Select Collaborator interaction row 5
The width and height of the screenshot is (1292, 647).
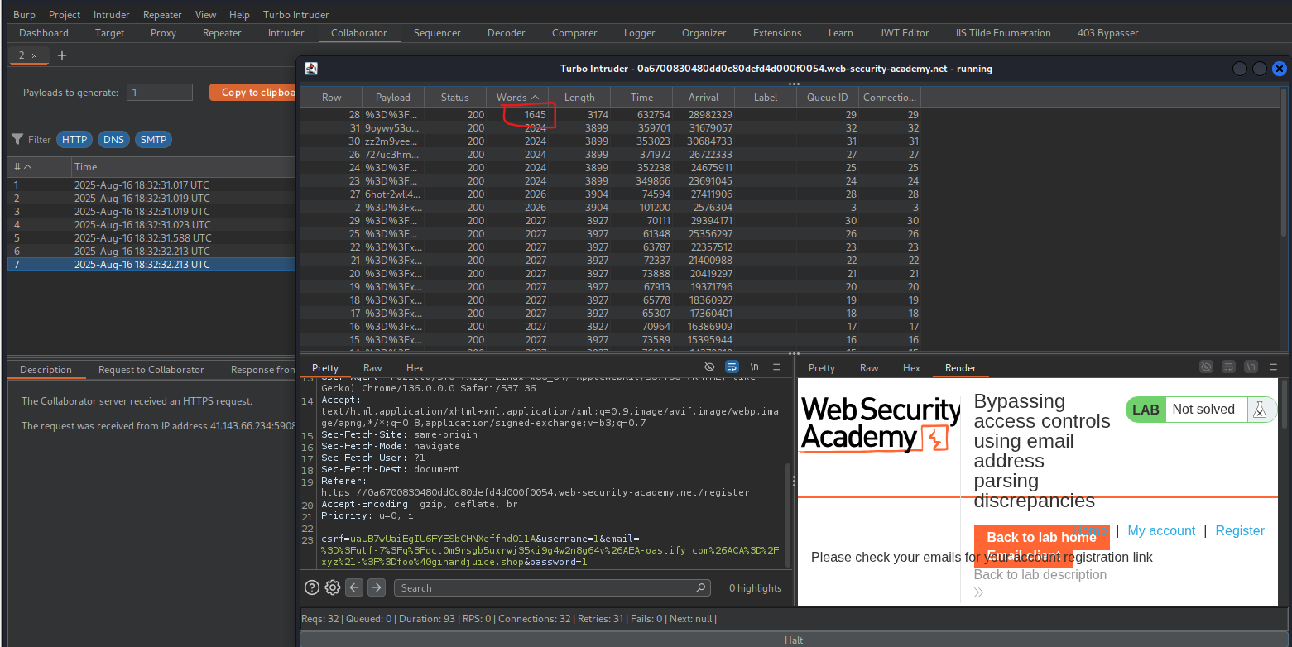(151, 237)
